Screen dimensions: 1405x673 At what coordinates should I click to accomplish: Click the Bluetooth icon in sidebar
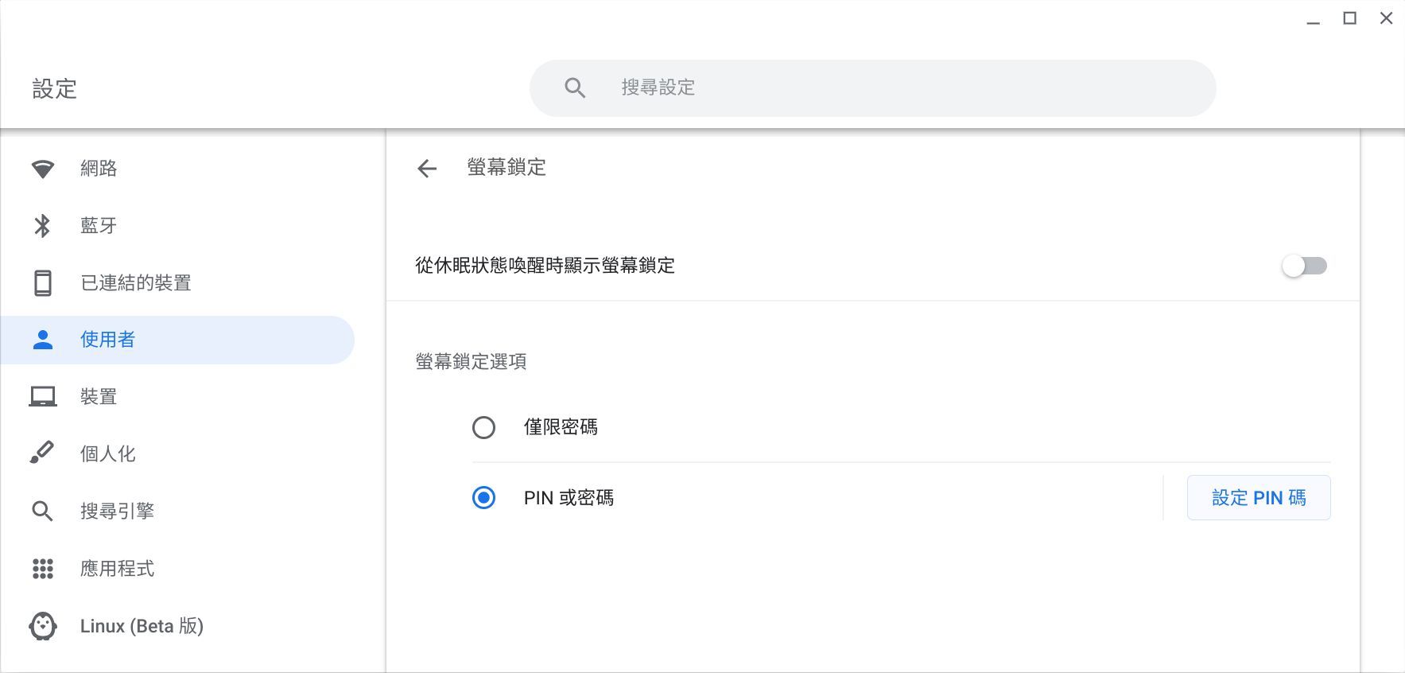pos(43,226)
